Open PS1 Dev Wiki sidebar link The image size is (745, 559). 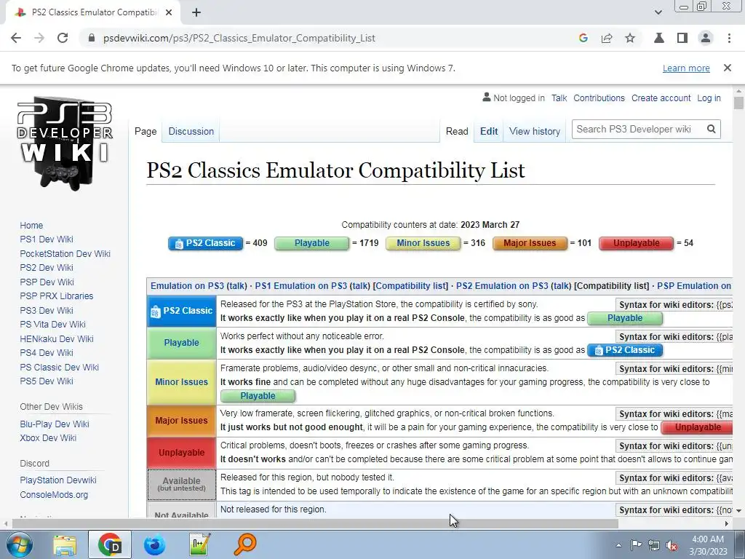[47, 239]
